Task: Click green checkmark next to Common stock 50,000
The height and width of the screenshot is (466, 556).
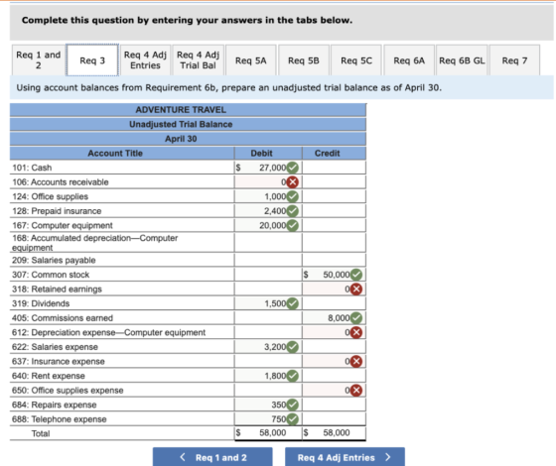Action: tap(356, 275)
